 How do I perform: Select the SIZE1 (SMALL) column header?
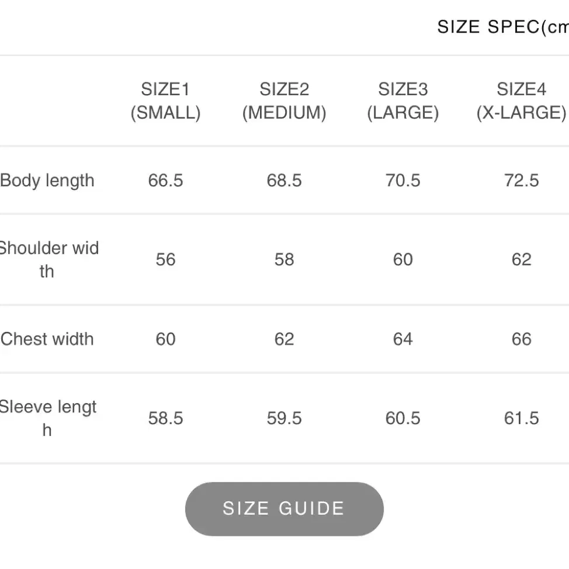165,101
